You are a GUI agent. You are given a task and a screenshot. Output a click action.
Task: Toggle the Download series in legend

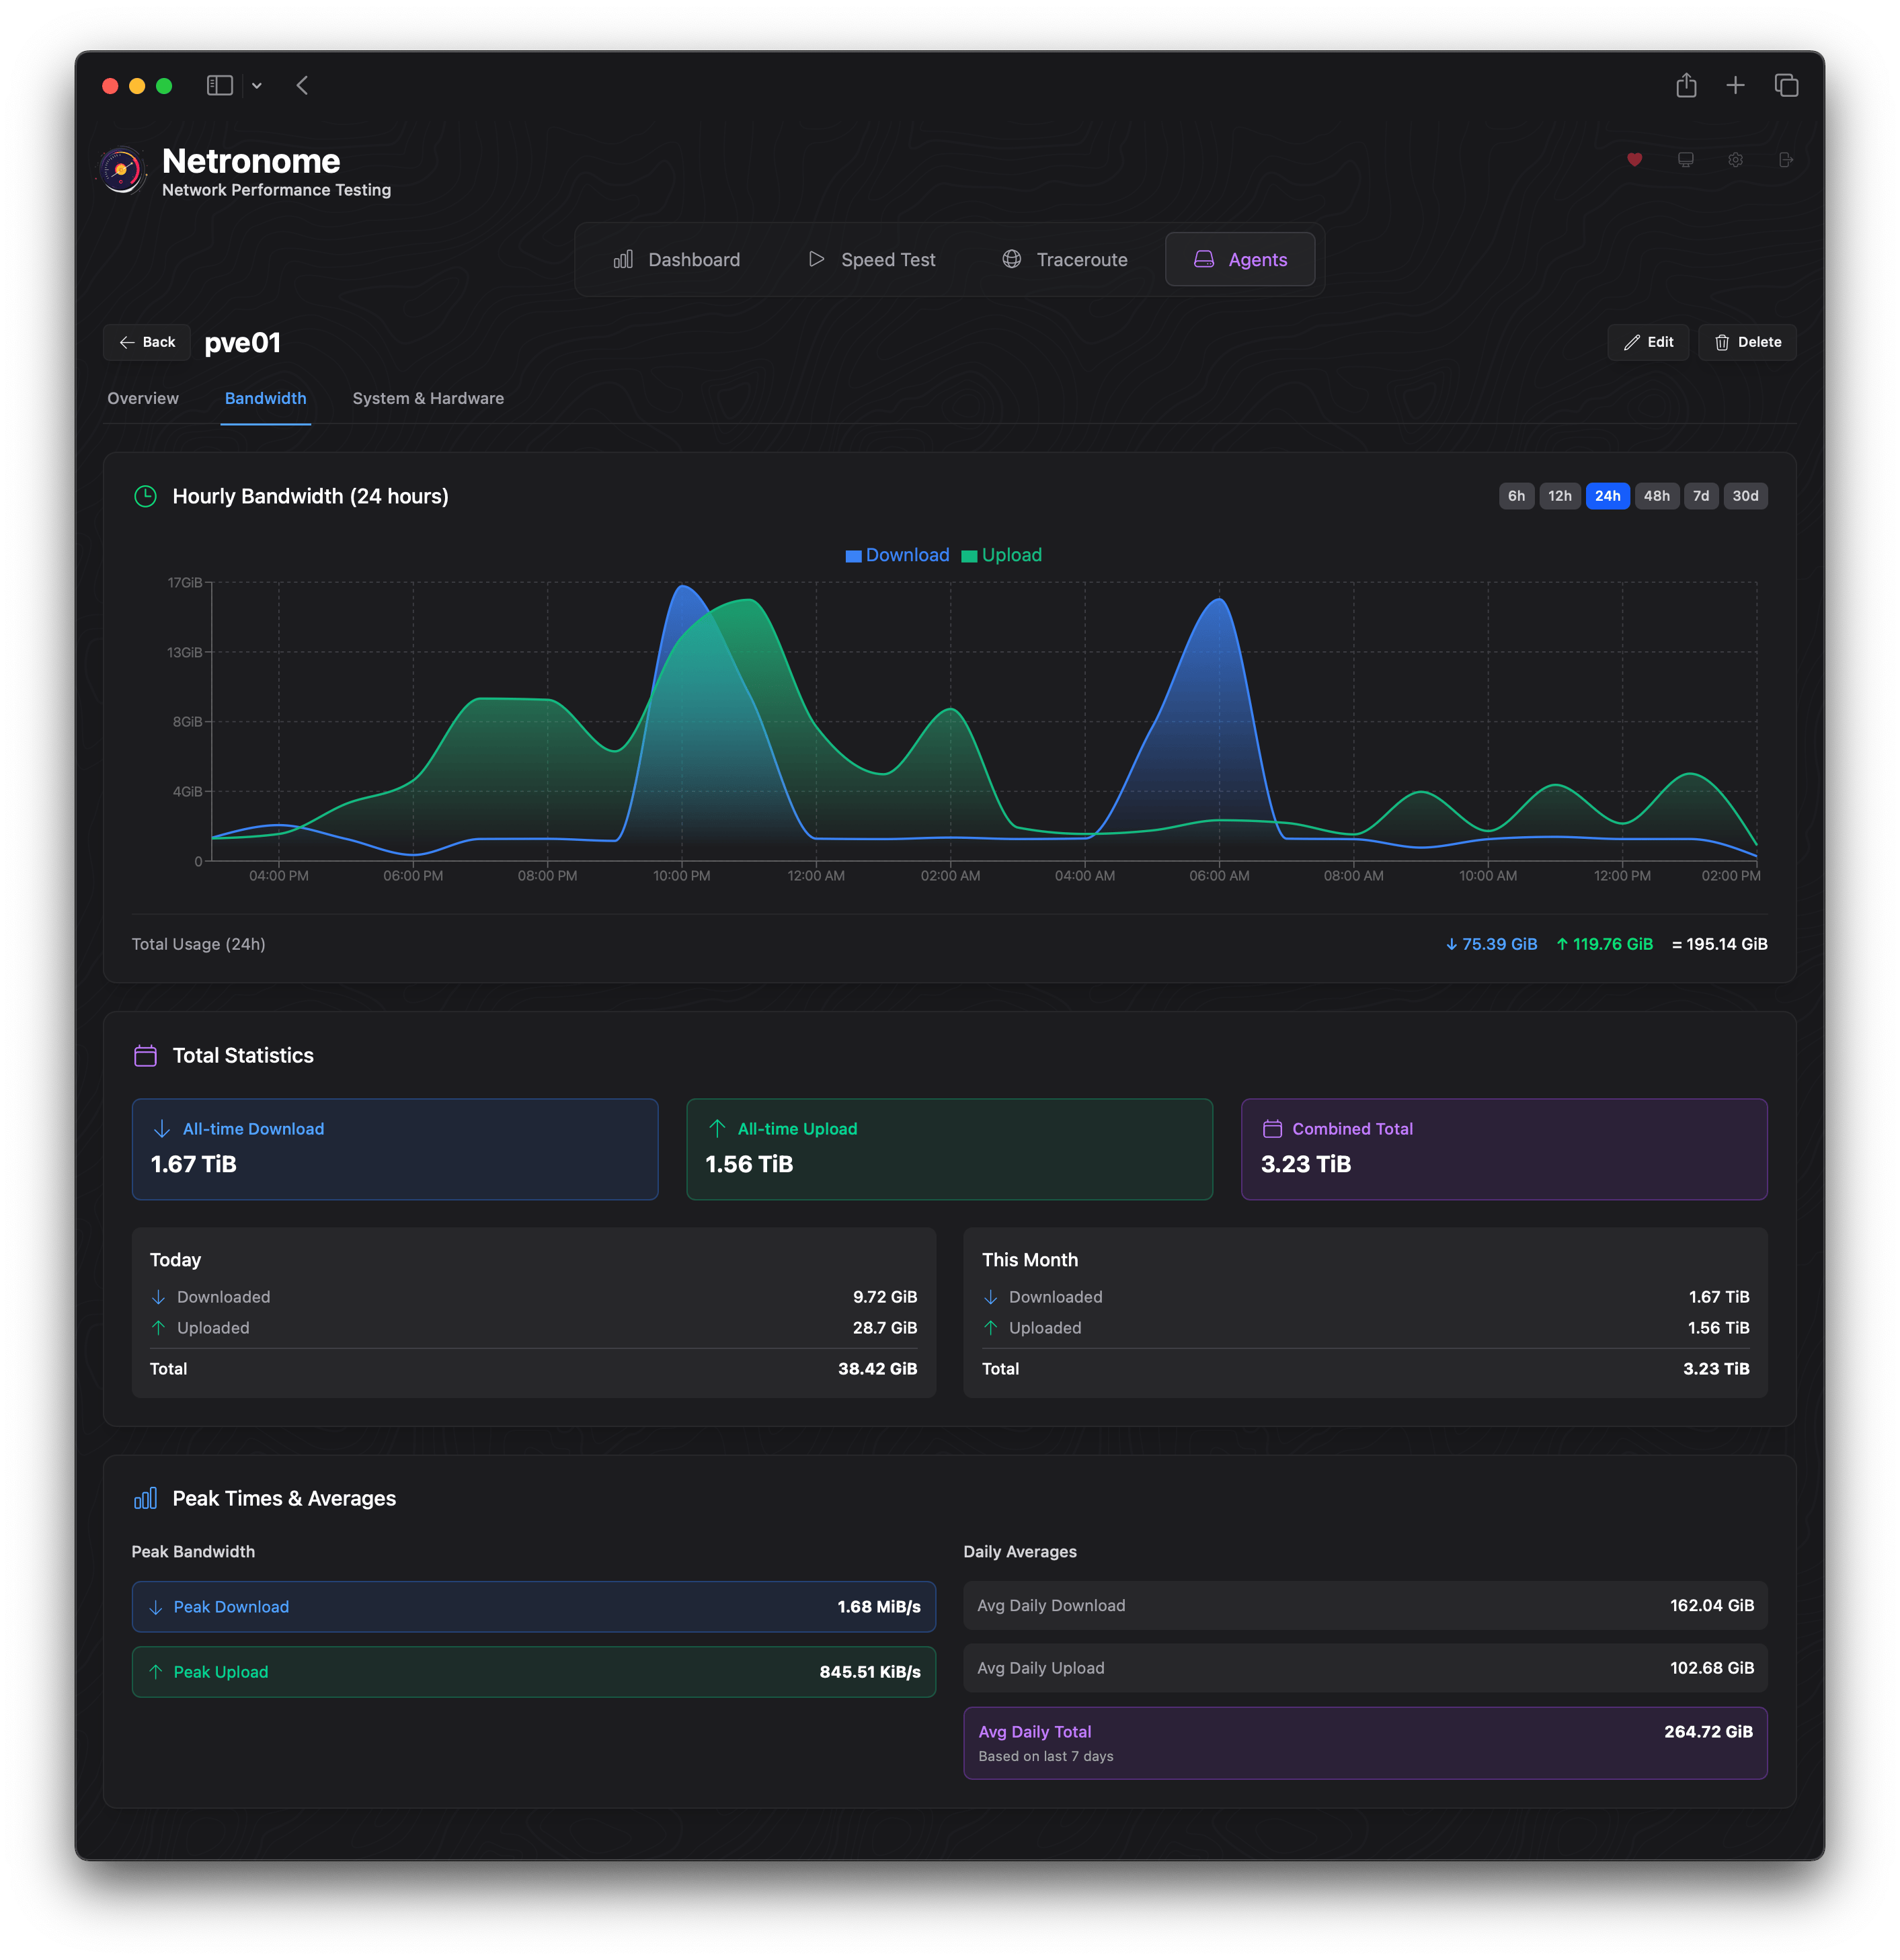pos(897,555)
